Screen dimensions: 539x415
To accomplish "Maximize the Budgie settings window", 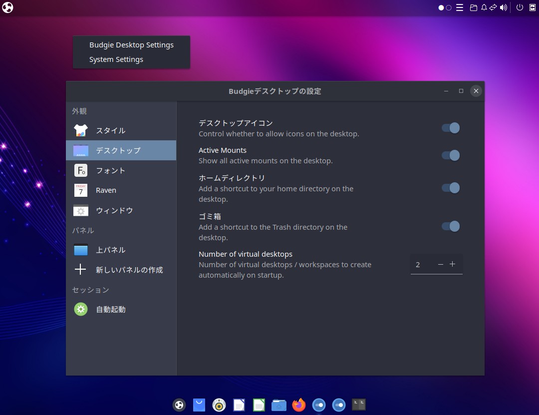I will tap(461, 91).
